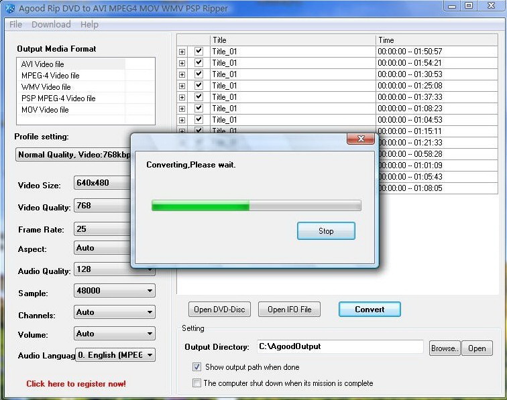Image resolution: width=507 pixels, height=400 pixels.
Task: Select the time cell 00:00:00 -- 01:08:05
Action: [438, 188]
